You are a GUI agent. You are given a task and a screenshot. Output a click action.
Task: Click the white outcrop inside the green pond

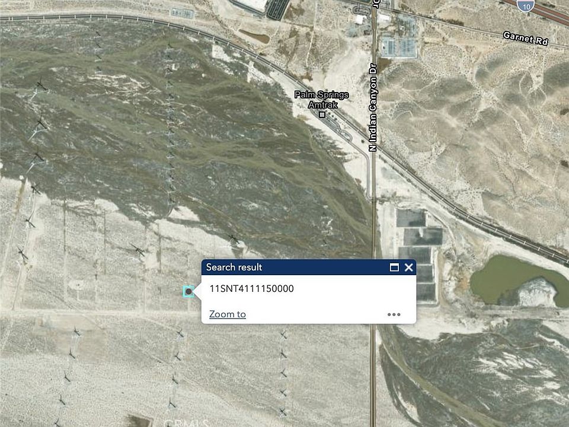[538, 292]
